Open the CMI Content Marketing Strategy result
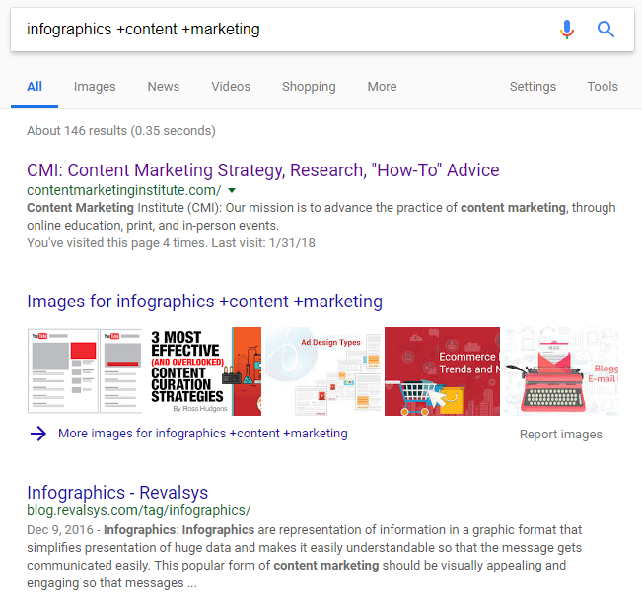The image size is (642, 603). (263, 170)
